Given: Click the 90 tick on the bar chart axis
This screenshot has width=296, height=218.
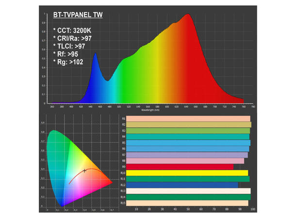Looking at the screenshot, I should click(x=240, y=209).
